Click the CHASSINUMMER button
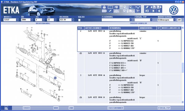Viewport: 185px width, 111px height. point(116,108)
